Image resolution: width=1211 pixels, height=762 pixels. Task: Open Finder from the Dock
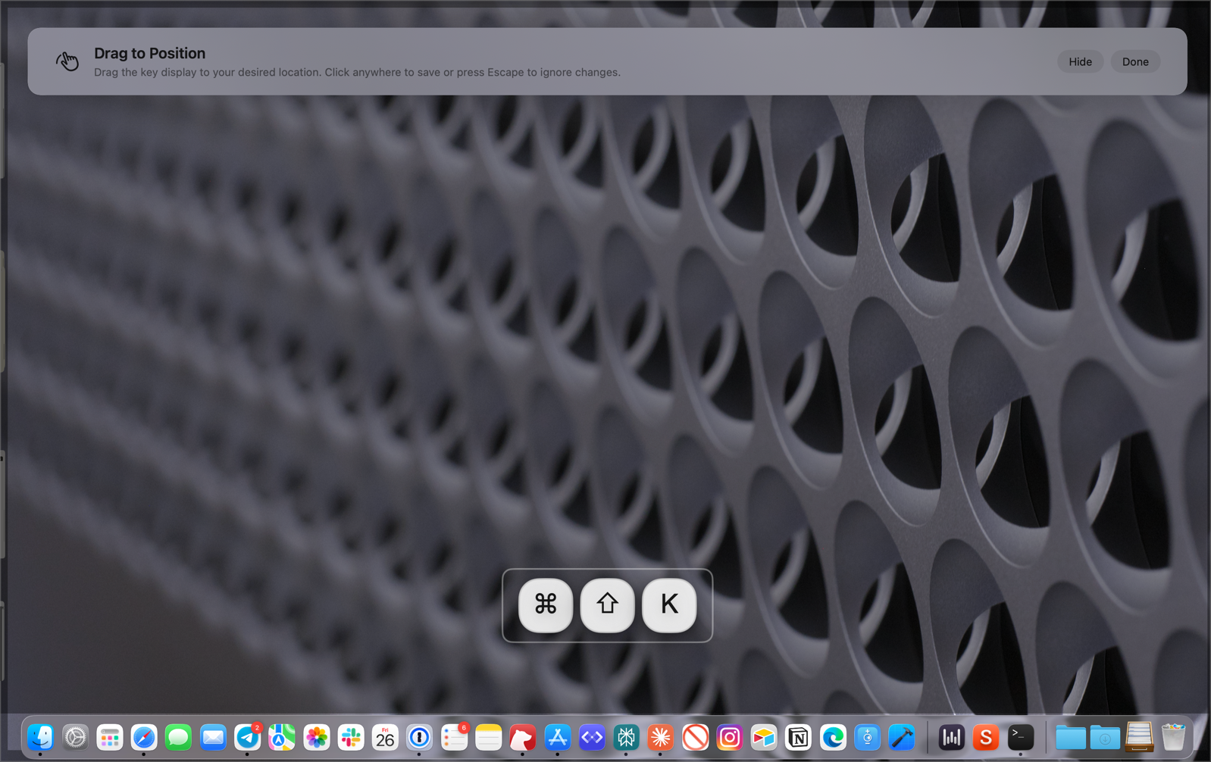pos(41,737)
